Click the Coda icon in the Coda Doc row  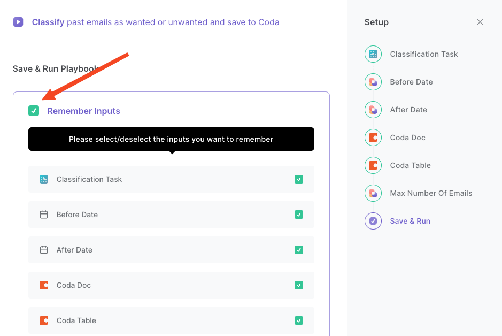coord(44,285)
